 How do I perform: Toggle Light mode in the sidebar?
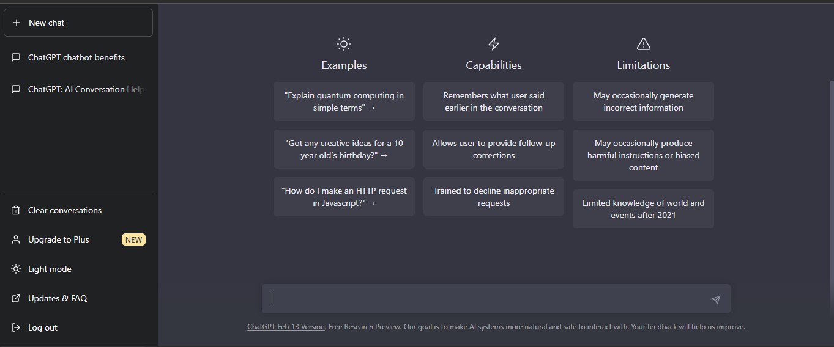pos(50,269)
